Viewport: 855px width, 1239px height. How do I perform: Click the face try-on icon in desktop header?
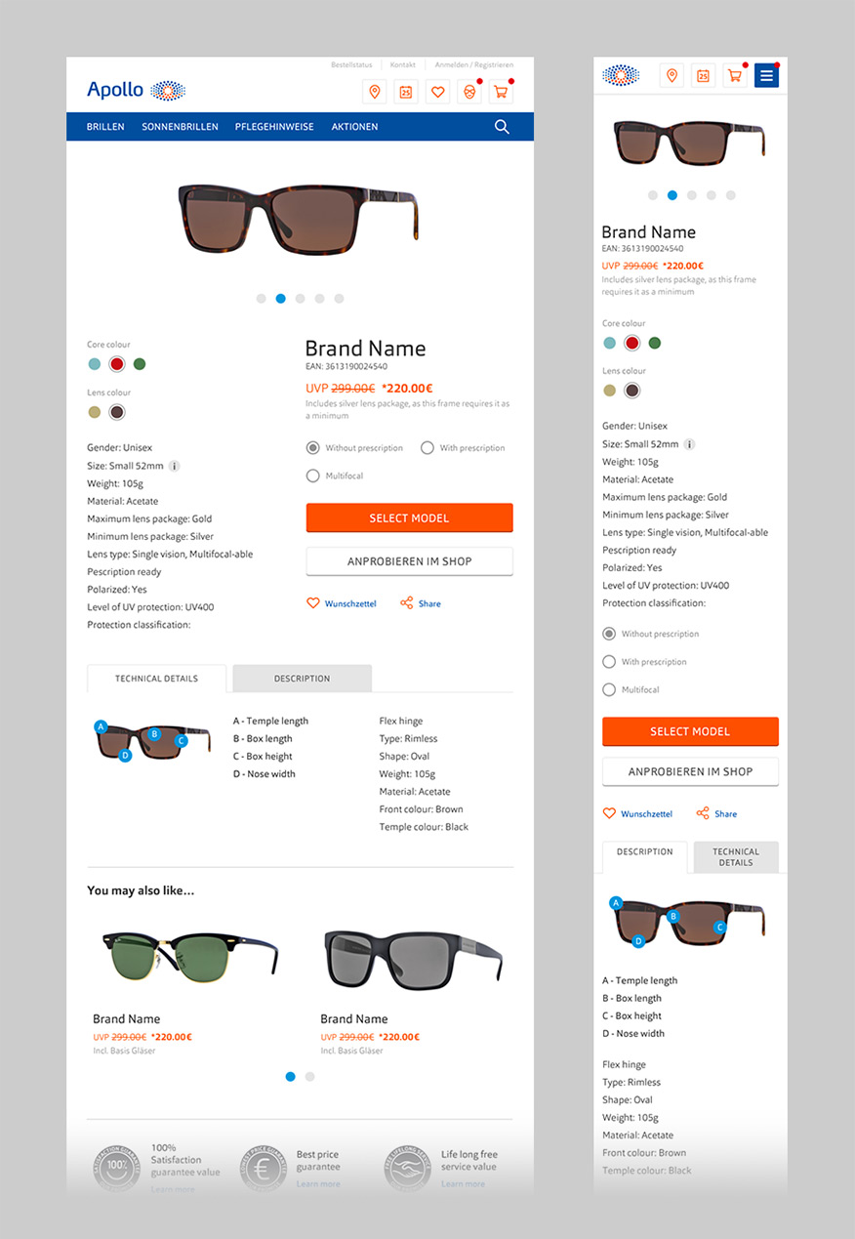469,92
